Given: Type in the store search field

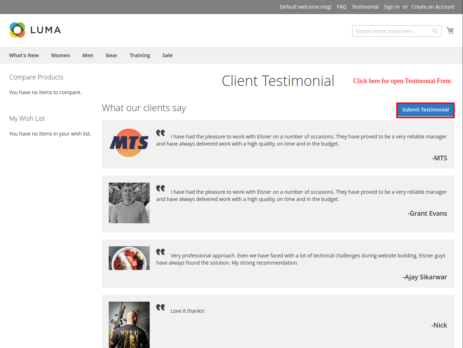Looking at the screenshot, I should (391, 31).
